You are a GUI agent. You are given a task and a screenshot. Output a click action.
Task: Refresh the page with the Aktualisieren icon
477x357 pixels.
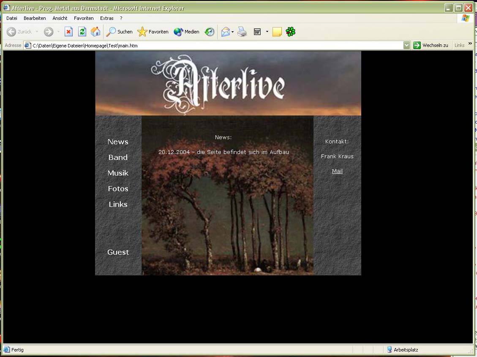(x=82, y=32)
